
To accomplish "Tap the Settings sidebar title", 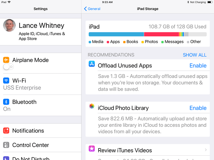I will (x=40, y=9).
